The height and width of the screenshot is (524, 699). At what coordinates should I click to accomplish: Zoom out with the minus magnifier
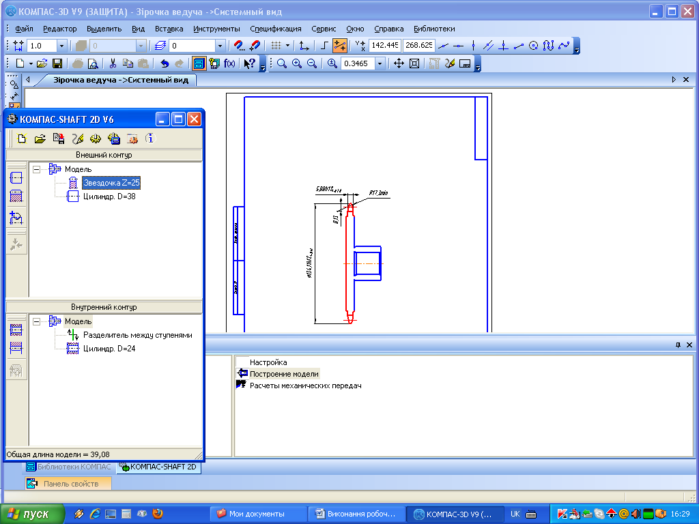click(x=312, y=63)
